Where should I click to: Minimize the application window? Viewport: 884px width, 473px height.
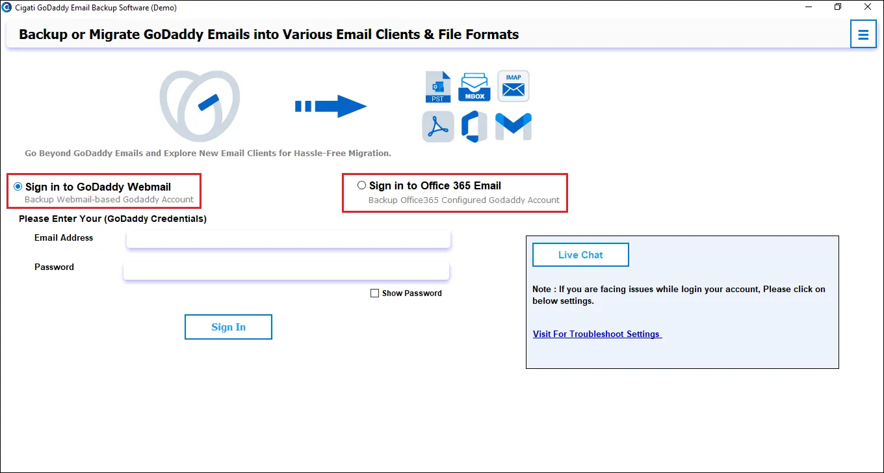tap(807, 7)
